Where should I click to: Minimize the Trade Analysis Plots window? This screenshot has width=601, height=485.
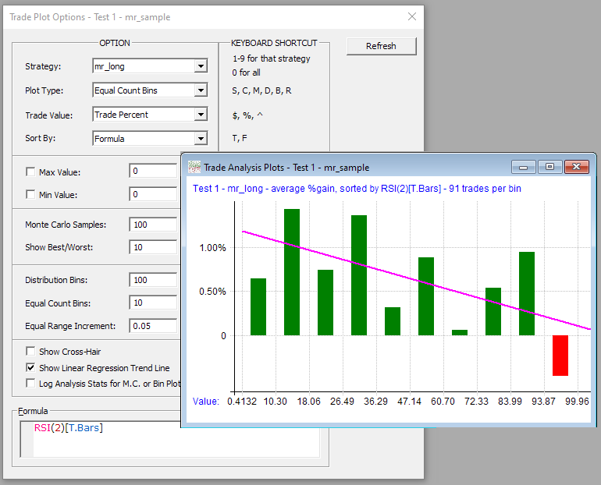[523, 167]
